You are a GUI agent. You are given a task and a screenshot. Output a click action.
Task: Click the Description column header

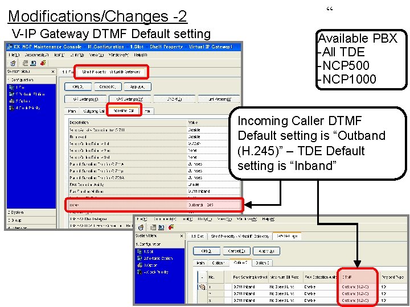point(128,122)
